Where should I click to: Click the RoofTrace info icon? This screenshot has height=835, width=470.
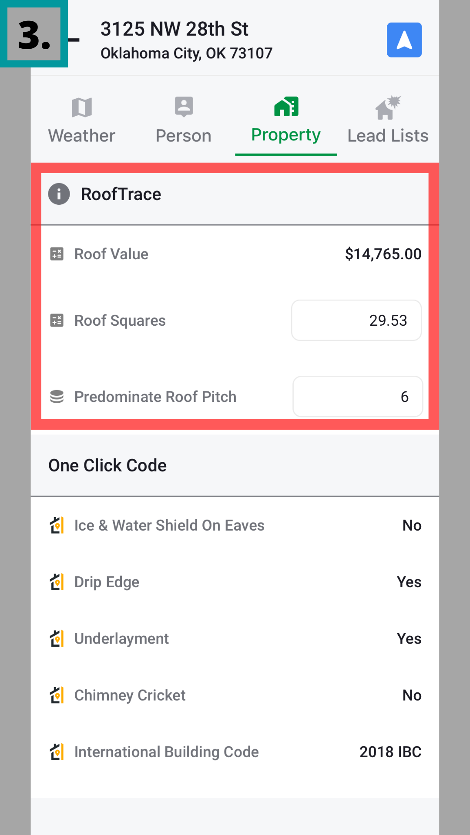point(59,194)
